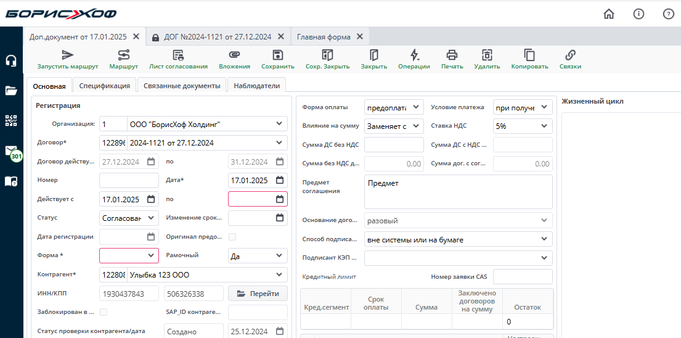This screenshot has width=681, height=338.
Task: Click the Вложения paperclip icon
Action: click(x=234, y=55)
